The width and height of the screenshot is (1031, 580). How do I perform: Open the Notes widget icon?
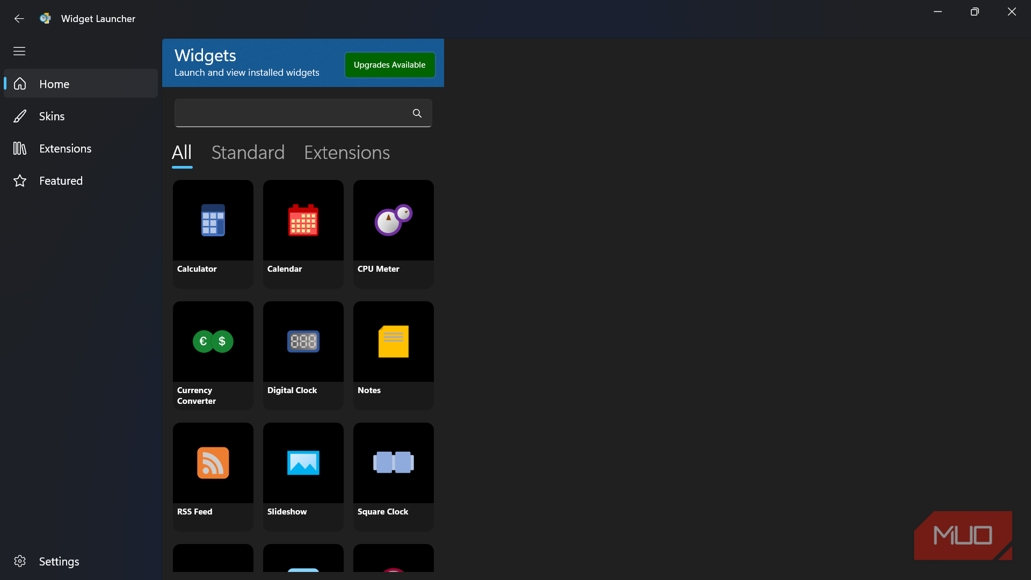coord(394,342)
